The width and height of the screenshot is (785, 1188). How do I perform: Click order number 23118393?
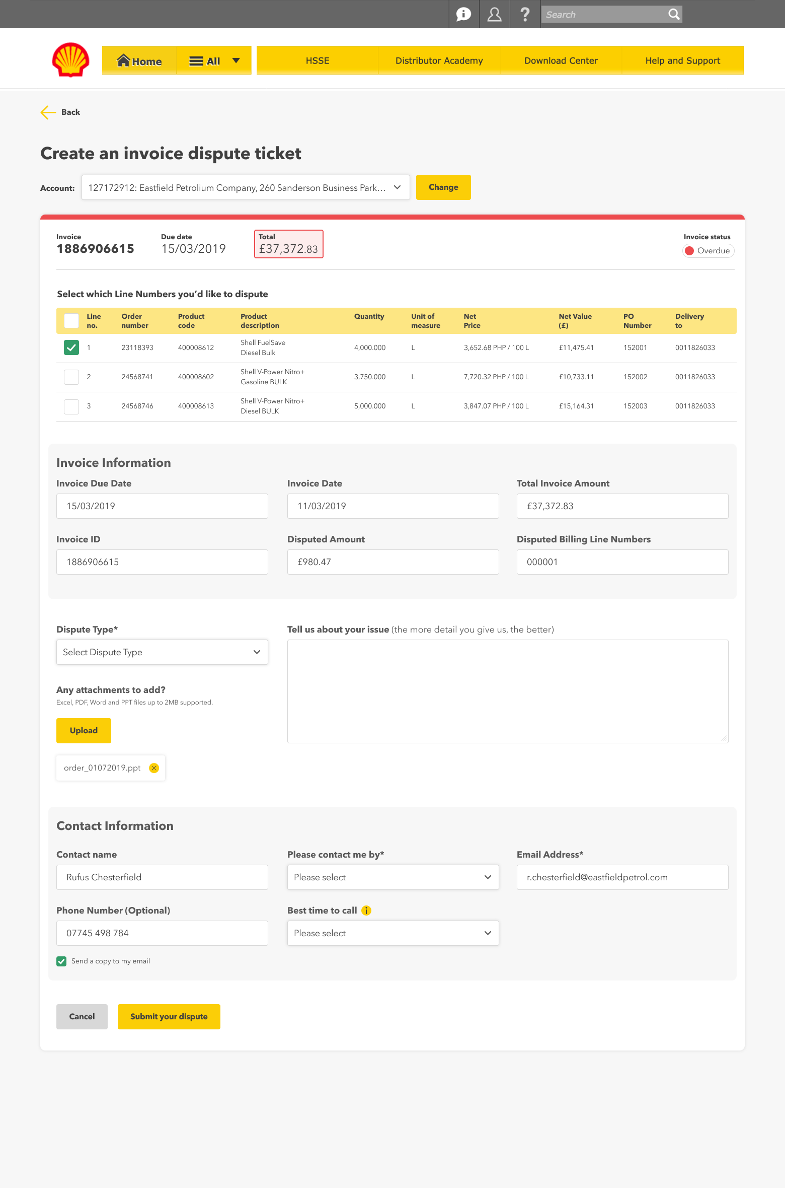click(x=137, y=348)
